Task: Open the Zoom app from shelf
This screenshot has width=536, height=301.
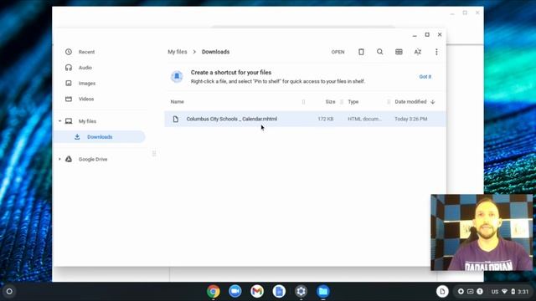Action: (x=234, y=292)
